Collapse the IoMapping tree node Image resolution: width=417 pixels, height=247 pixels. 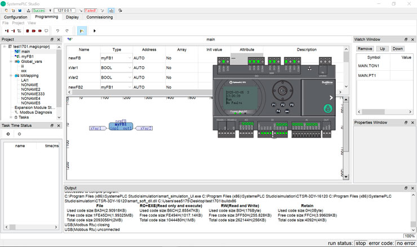click(12, 75)
